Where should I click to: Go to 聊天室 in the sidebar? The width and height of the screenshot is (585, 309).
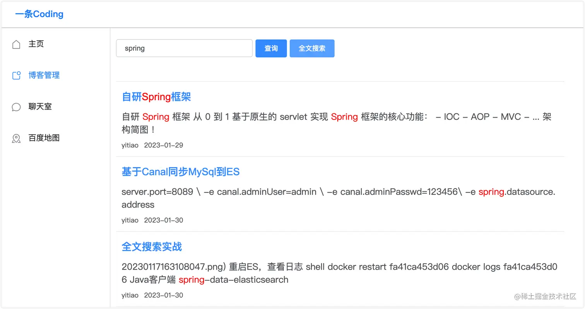click(x=40, y=107)
